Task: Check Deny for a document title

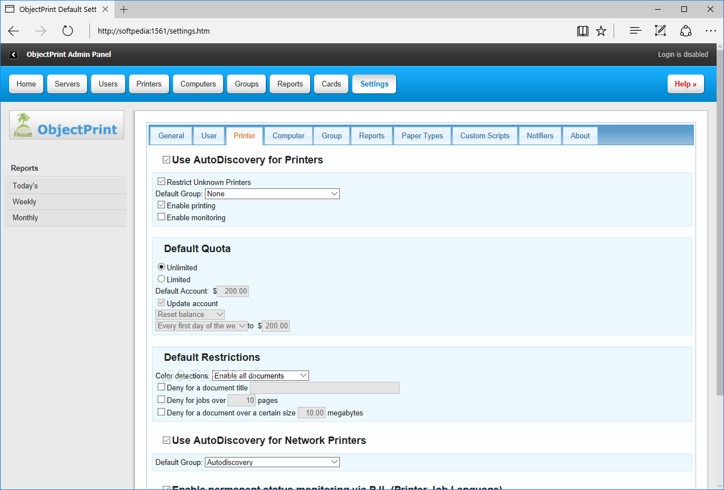Action: (162, 387)
